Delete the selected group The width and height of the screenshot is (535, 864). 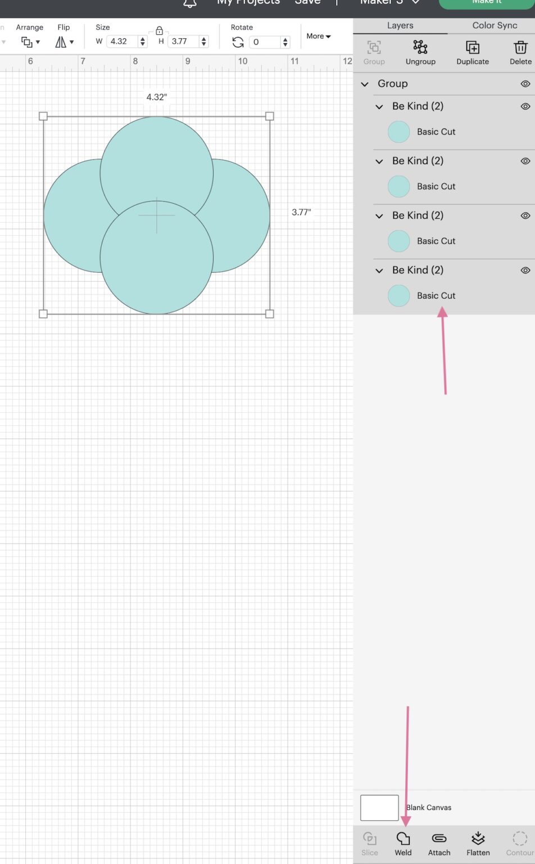click(519, 52)
